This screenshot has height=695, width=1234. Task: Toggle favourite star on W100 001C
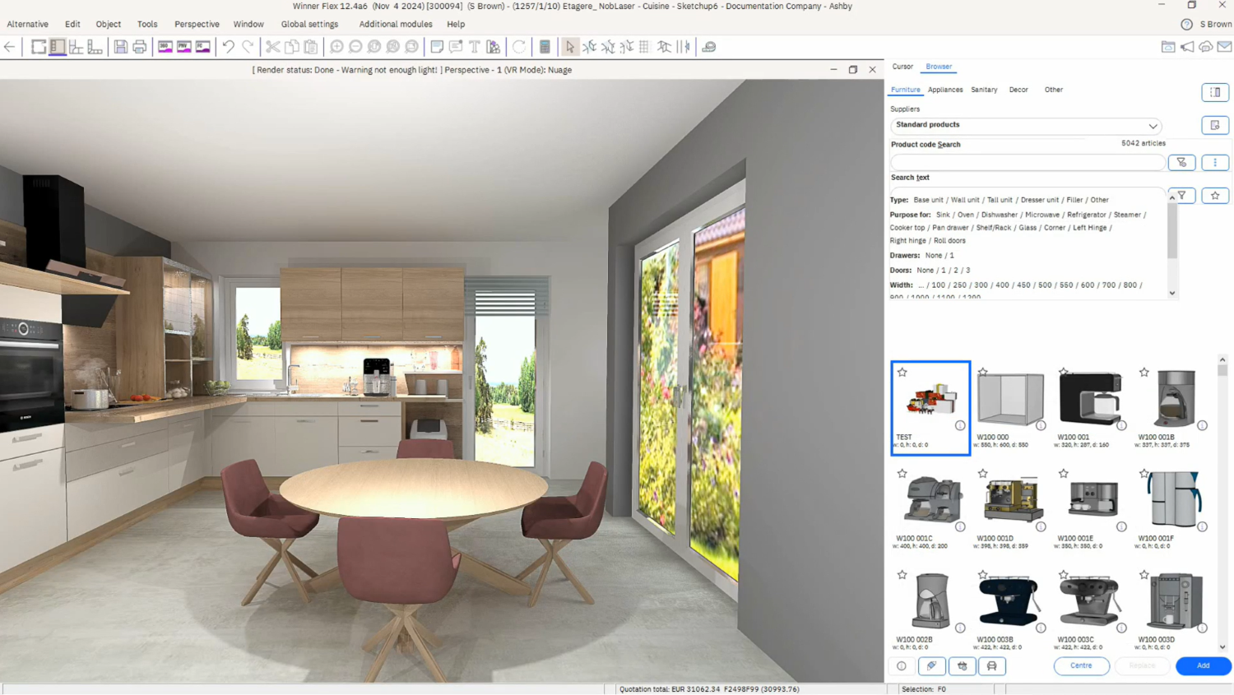(x=902, y=473)
